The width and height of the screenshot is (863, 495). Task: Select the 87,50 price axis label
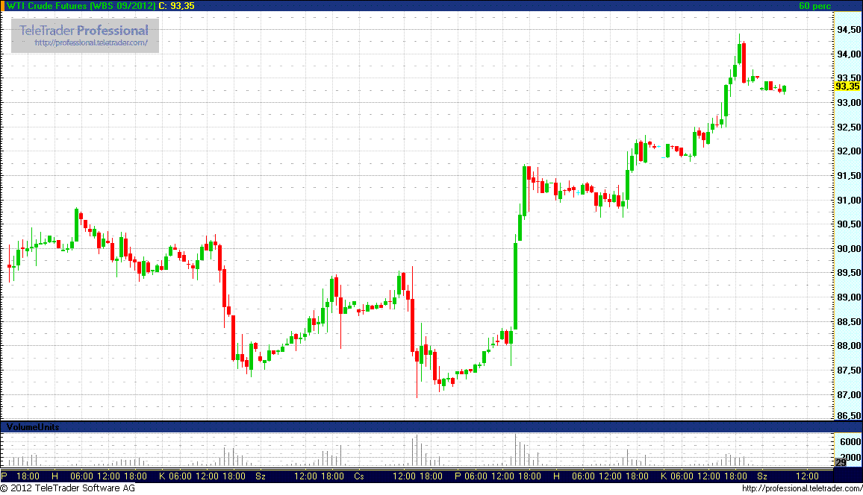848,371
